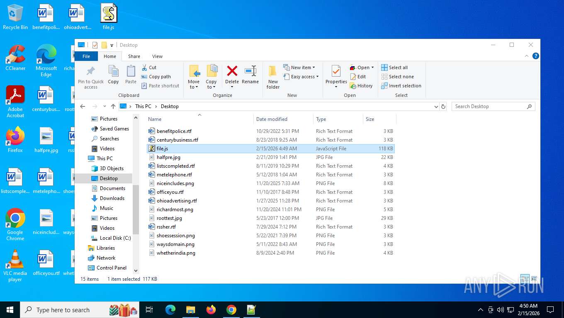Select Paste shortcut command

coord(160,86)
